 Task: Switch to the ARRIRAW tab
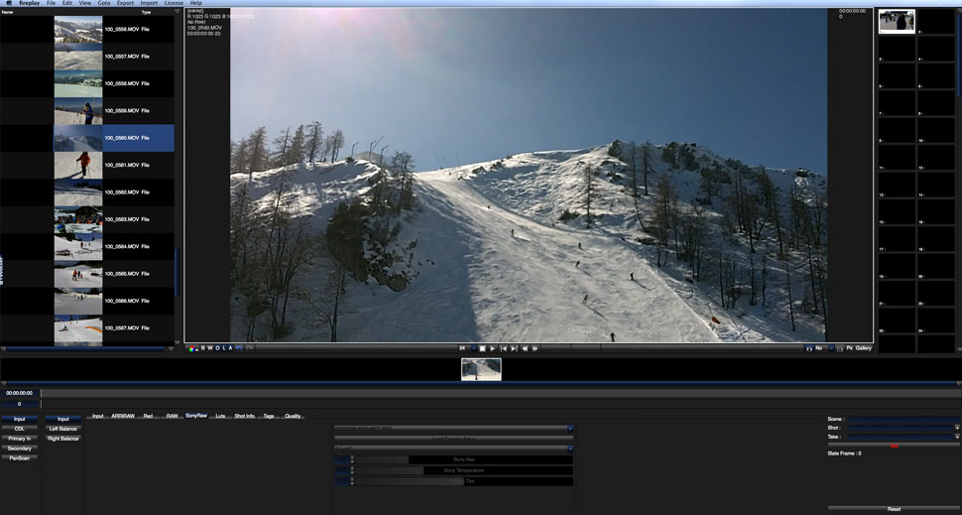coord(123,416)
